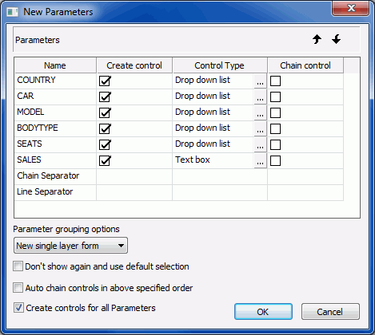The image size is (375, 335).
Task: Open BODYTYPE control type ellipsis button
Action: click(x=260, y=129)
